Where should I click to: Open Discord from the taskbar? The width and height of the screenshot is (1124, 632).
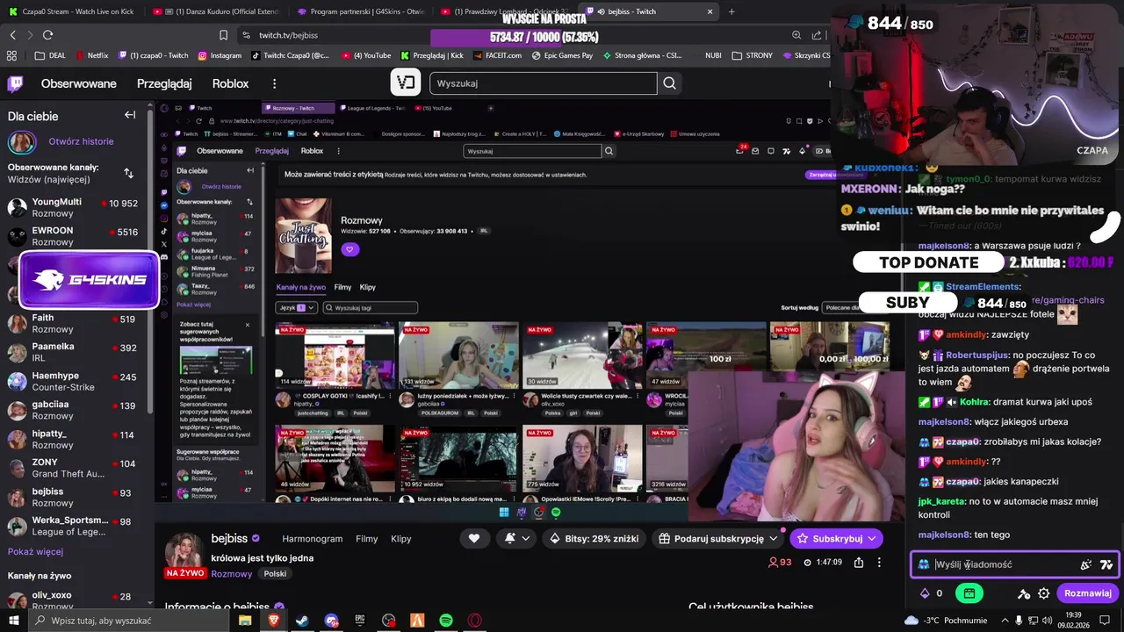click(x=331, y=620)
